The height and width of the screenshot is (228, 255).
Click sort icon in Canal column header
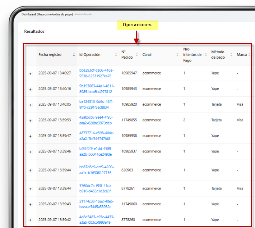click(x=177, y=55)
